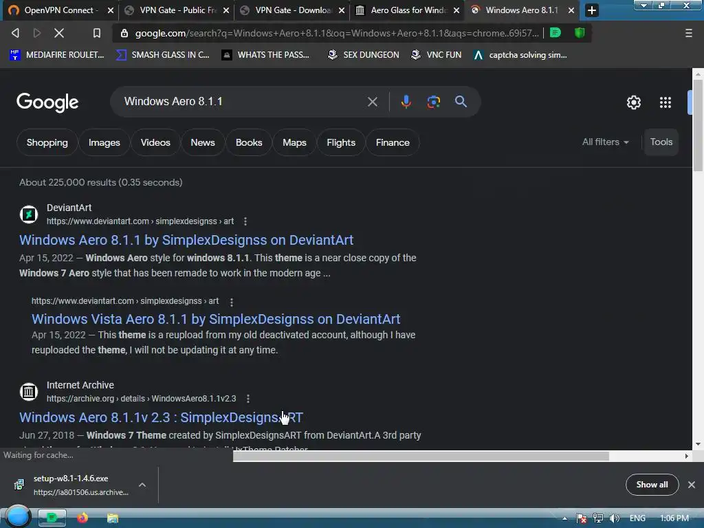Open the tab list dropdown arrow
This screenshot has width=704, height=528.
tap(643, 5)
